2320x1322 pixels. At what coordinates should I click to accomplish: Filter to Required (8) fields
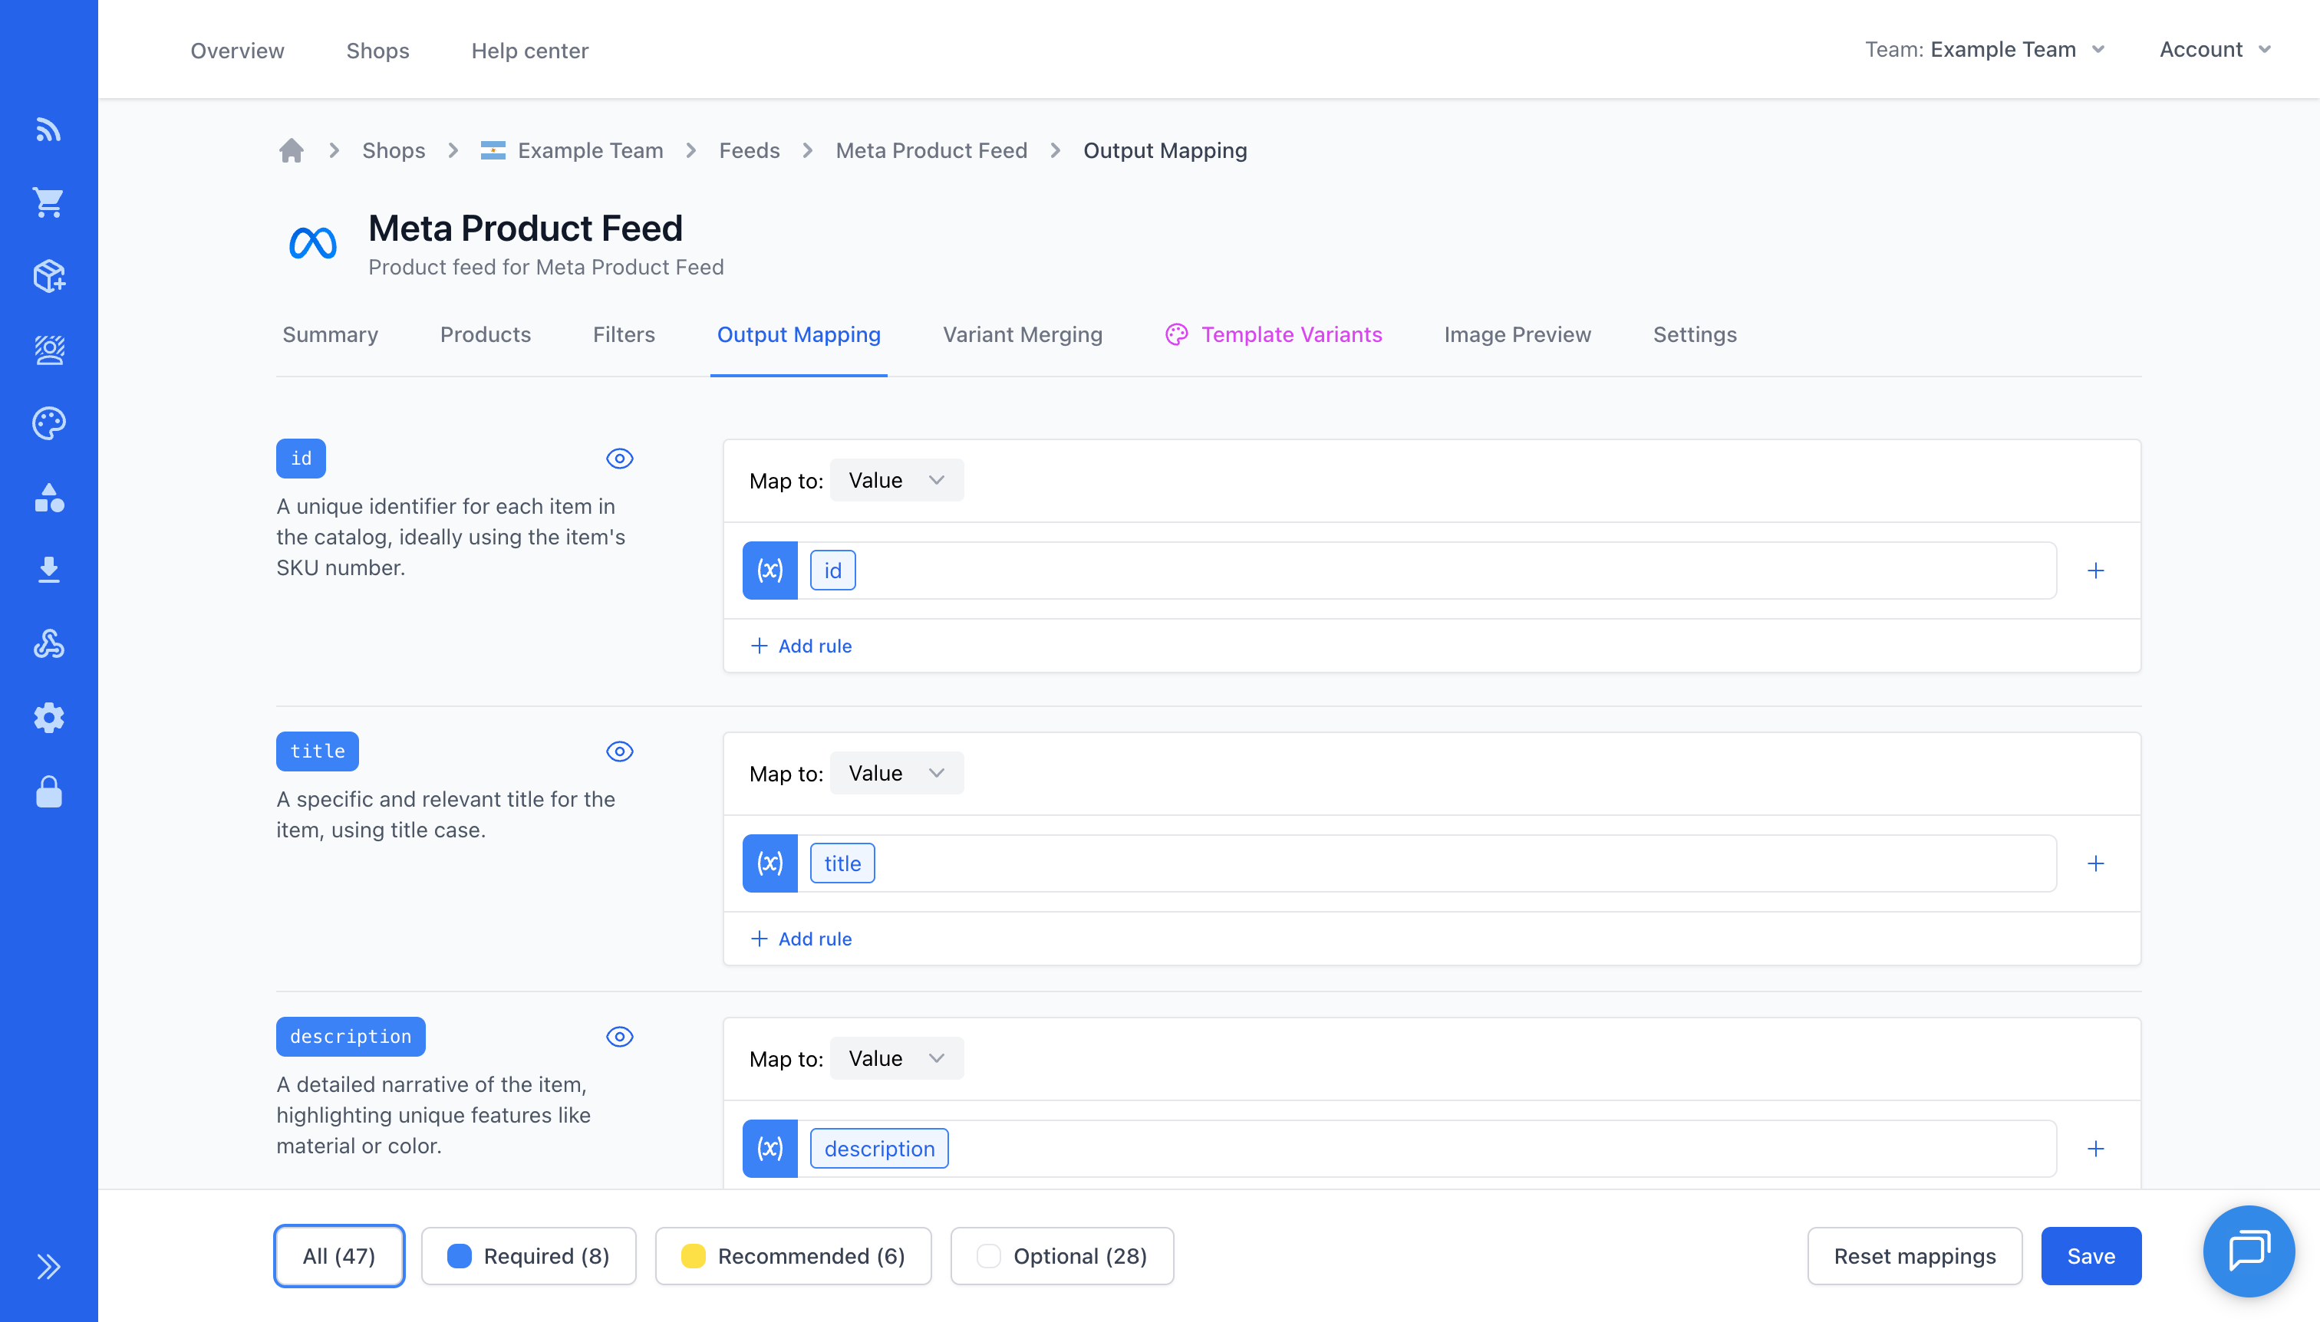click(x=529, y=1256)
